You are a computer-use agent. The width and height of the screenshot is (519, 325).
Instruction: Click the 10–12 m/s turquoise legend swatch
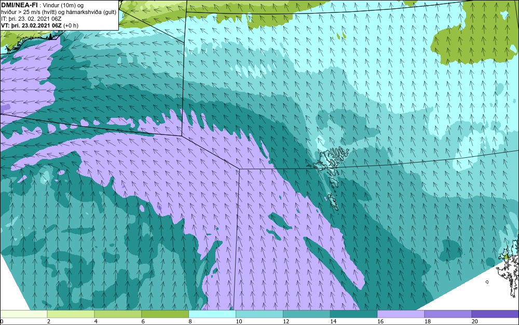point(259,314)
